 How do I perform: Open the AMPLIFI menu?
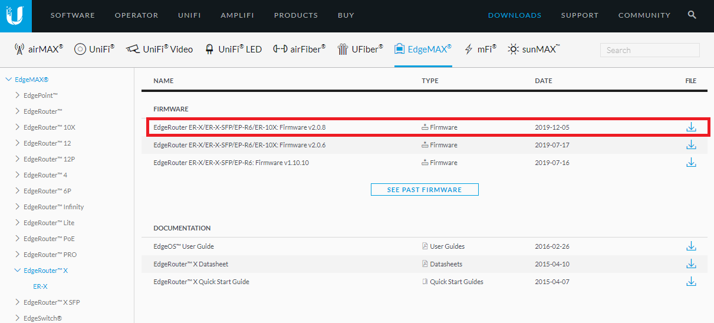[x=237, y=15]
